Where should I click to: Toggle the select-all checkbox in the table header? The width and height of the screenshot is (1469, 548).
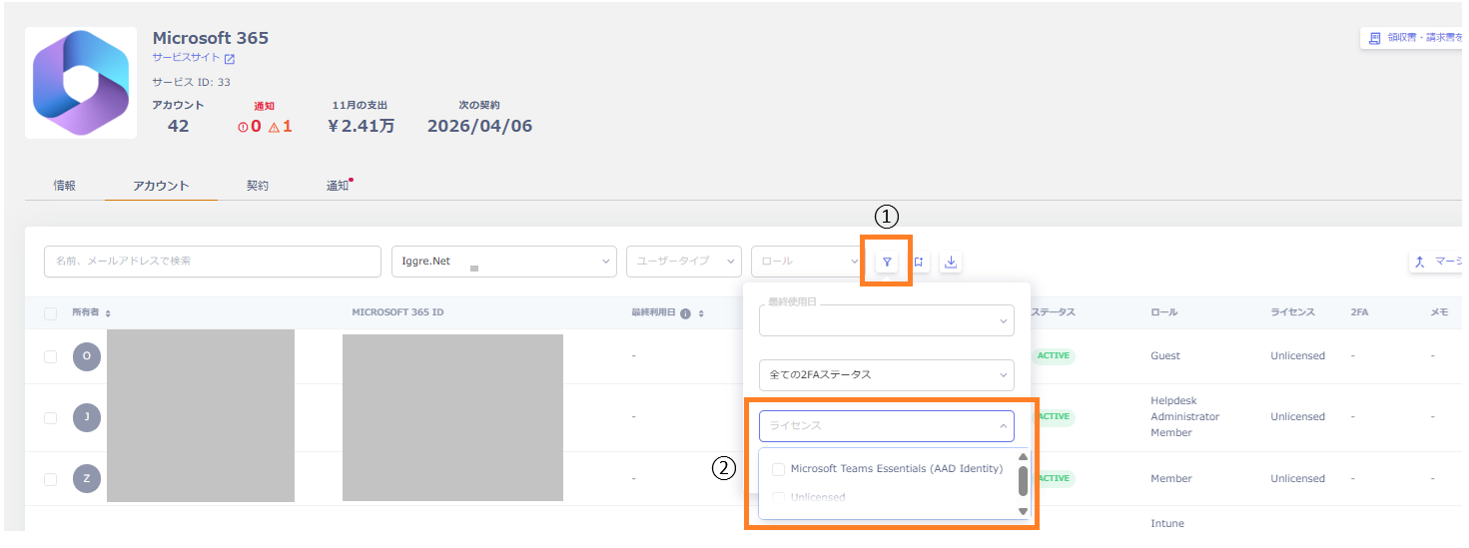pyautogui.click(x=51, y=313)
